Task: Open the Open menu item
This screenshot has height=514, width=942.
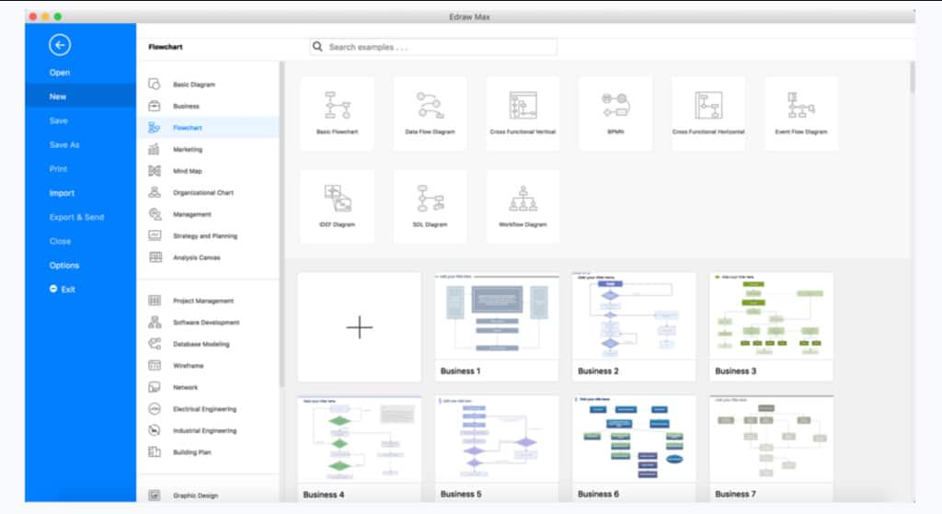Action: 60,72
